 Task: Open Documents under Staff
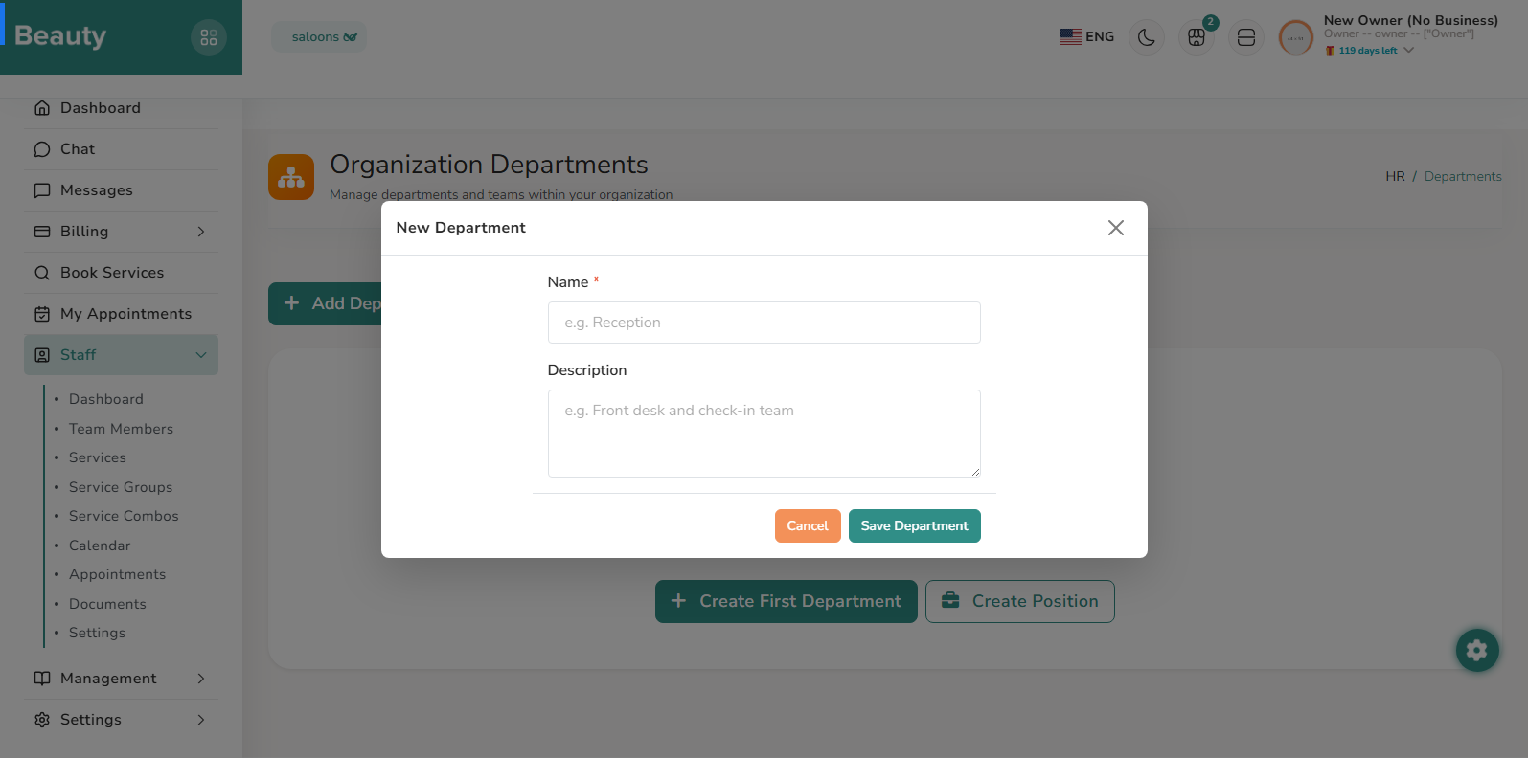(107, 604)
